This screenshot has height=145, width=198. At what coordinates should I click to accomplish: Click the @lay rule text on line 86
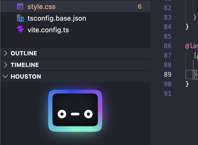191,46
